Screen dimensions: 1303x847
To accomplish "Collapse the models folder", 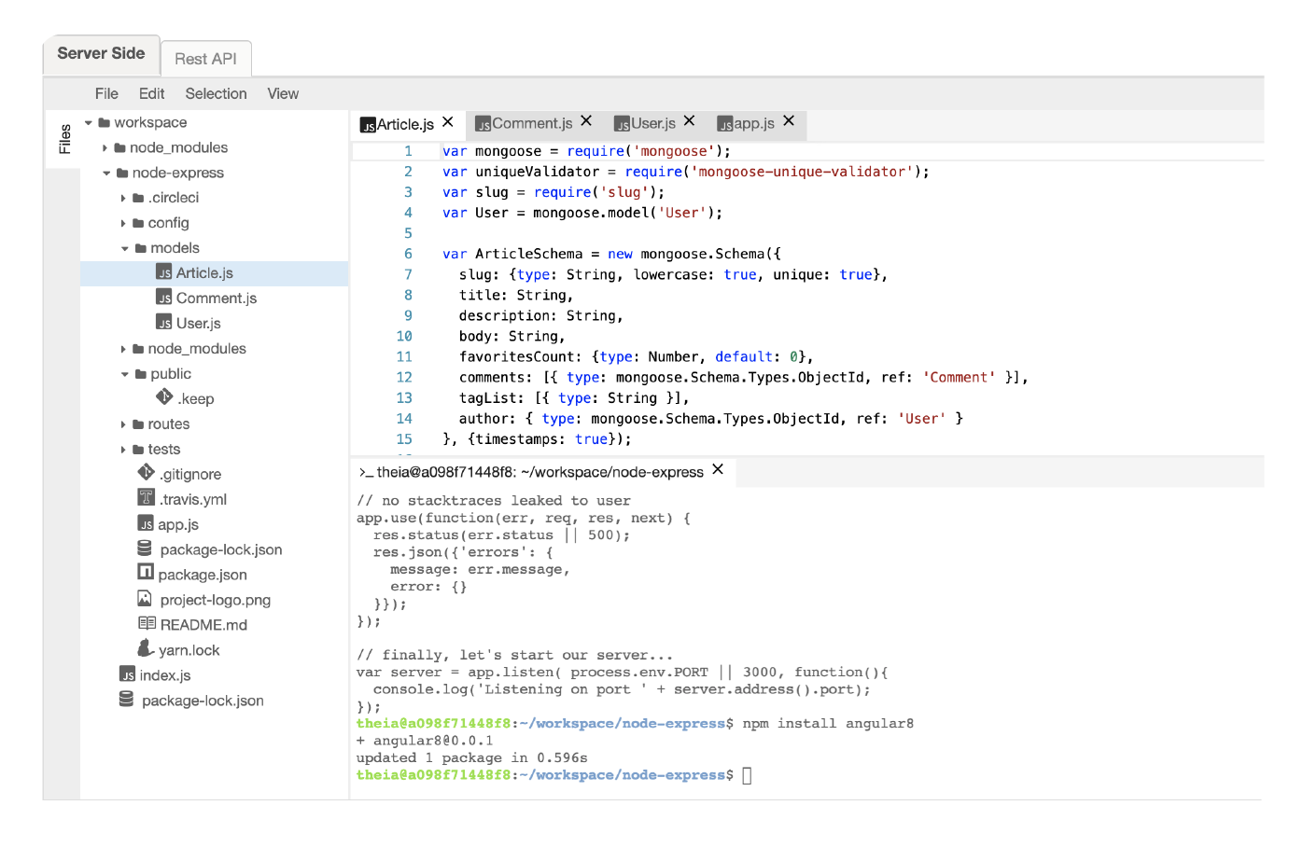I will (x=122, y=247).
